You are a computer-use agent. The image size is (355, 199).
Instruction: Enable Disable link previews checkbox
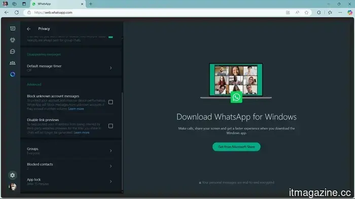111,126
